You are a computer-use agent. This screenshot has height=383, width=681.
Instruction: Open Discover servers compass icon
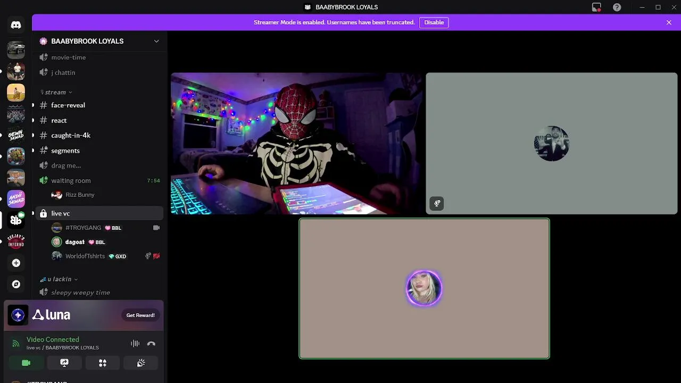pyautogui.click(x=16, y=284)
